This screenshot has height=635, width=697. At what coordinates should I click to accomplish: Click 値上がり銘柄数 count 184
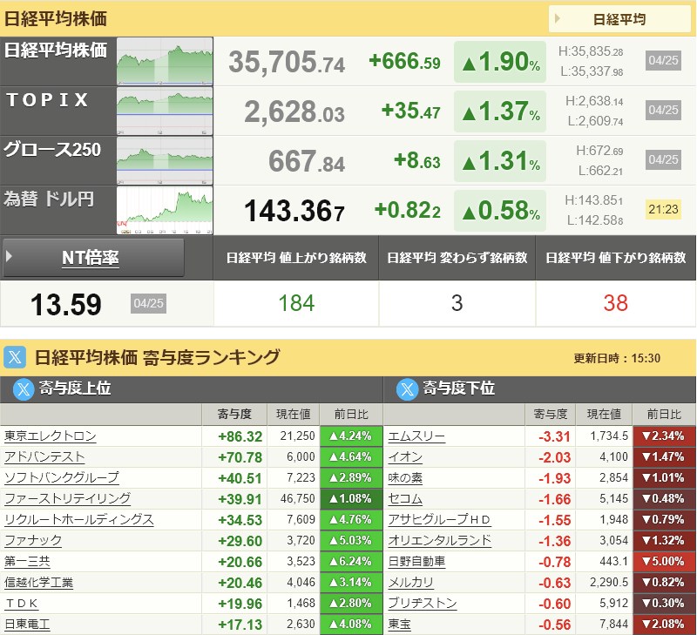point(296,303)
